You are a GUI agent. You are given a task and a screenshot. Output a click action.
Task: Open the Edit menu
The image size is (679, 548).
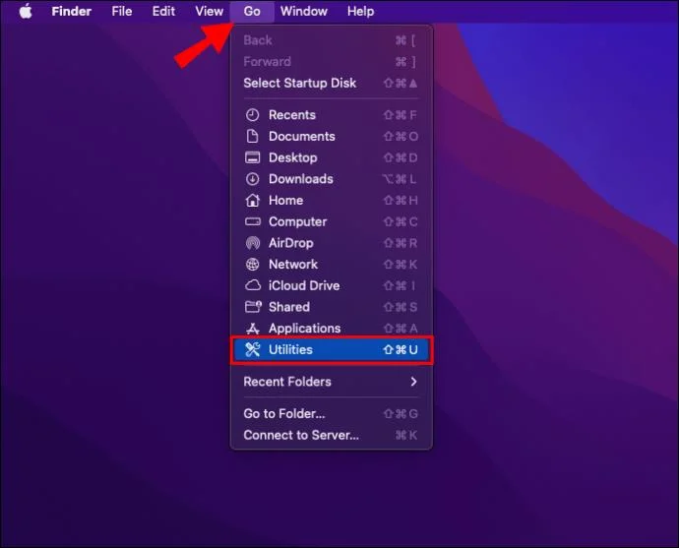click(x=163, y=11)
